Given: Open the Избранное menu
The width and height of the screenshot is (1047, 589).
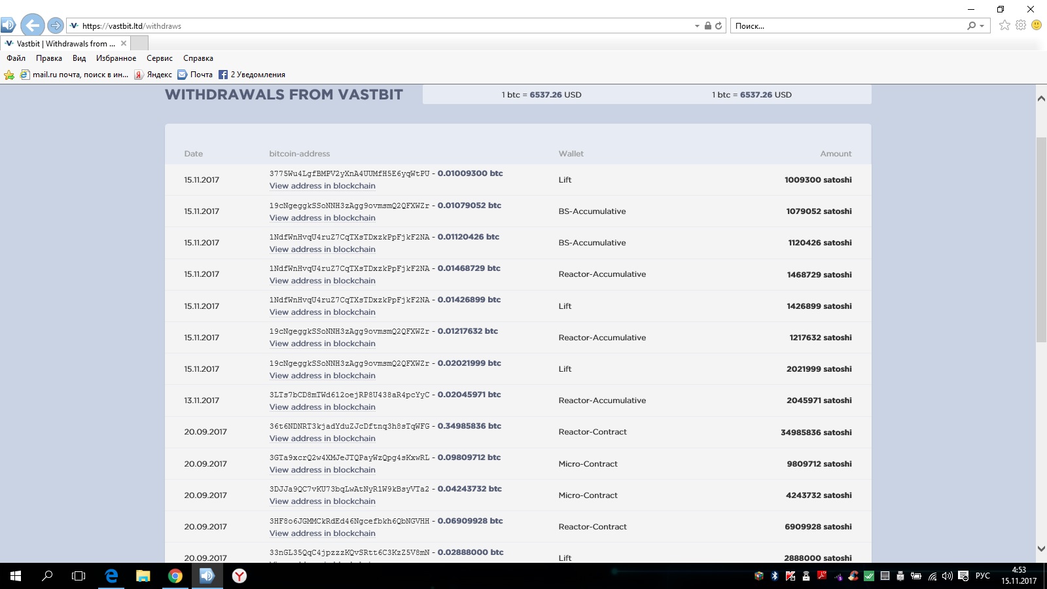Looking at the screenshot, I should click(x=116, y=58).
